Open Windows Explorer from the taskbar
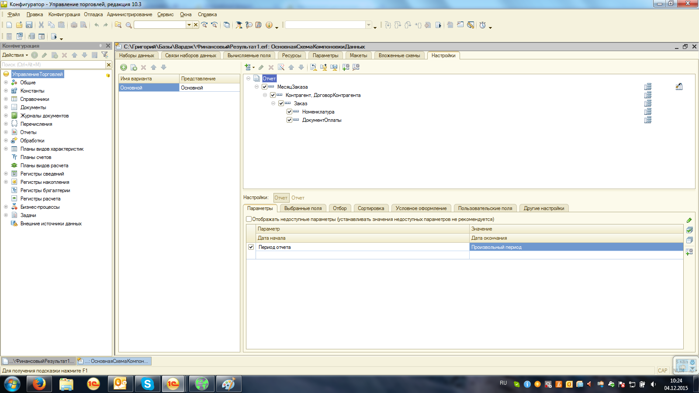This screenshot has width=699, height=393. click(66, 384)
